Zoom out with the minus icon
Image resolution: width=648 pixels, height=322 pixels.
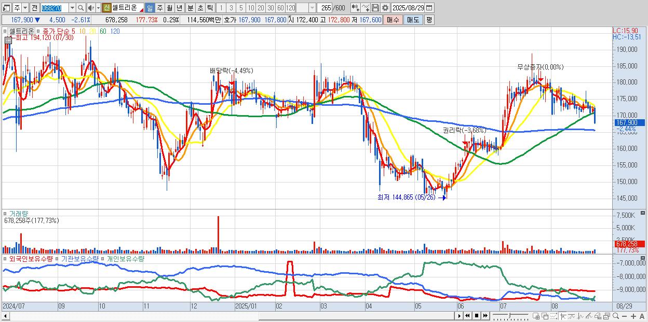(x=624, y=316)
